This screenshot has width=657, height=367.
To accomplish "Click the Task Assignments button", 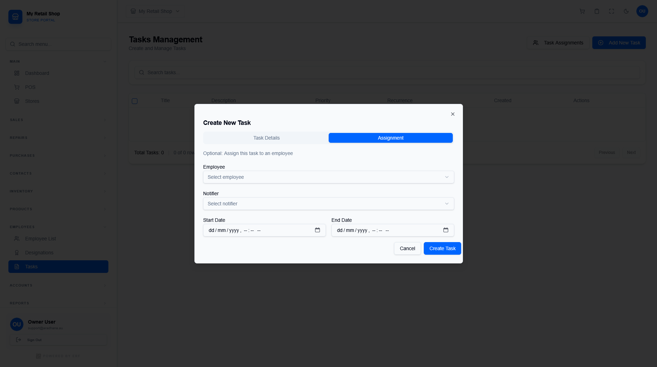I will (558, 42).
